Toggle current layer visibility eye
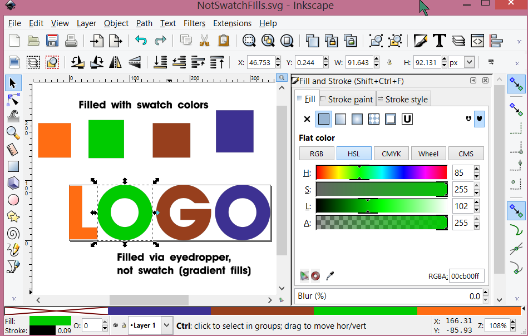 [115, 325]
